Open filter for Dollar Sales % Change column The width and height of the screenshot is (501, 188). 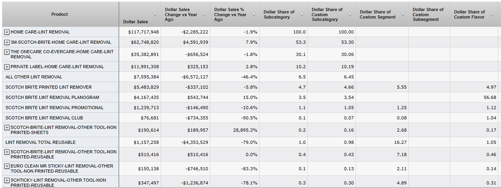254,15
